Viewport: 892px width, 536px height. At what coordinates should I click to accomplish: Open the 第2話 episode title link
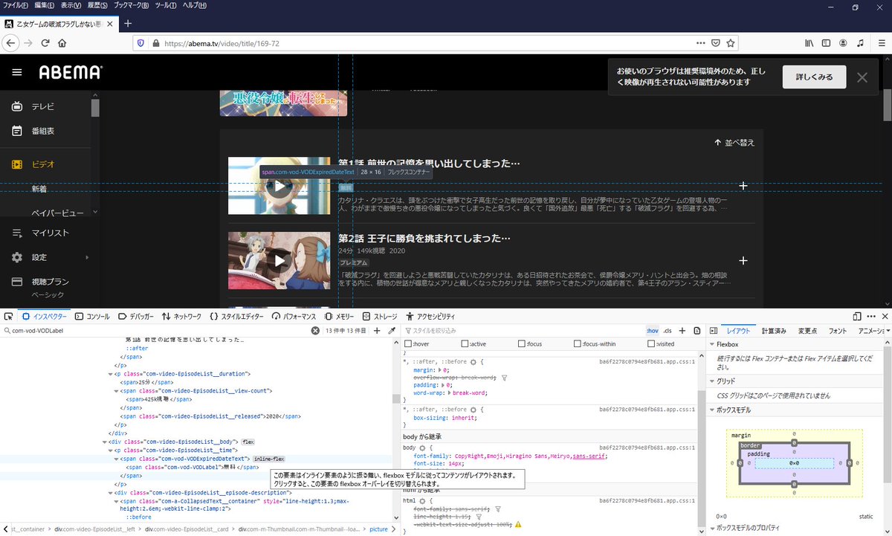[x=424, y=239]
